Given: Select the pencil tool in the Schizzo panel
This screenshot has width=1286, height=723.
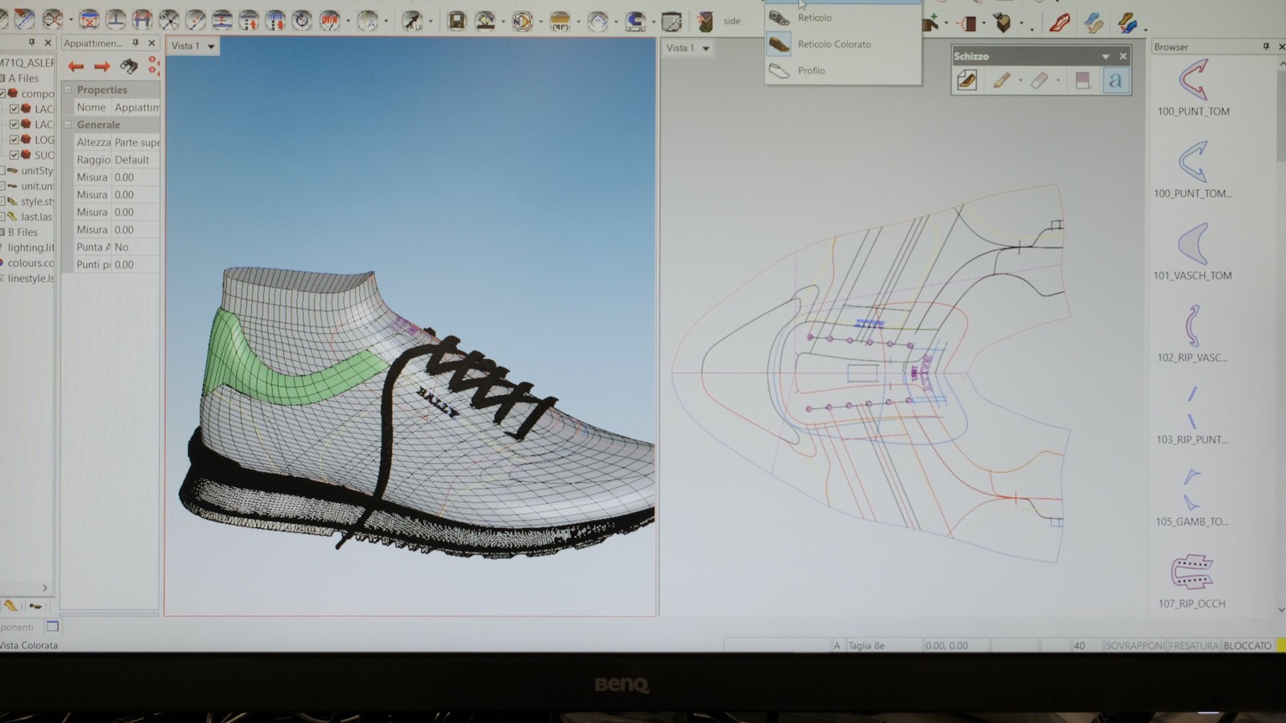Looking at the screenshot, I should 1002,80.
